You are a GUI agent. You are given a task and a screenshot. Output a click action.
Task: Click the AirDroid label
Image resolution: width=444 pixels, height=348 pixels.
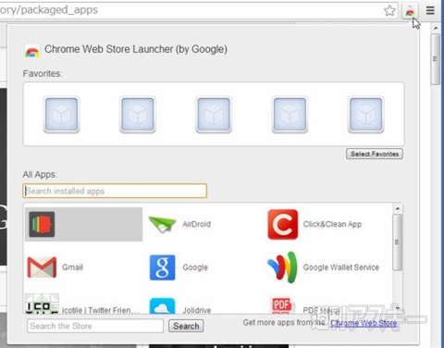197,224
